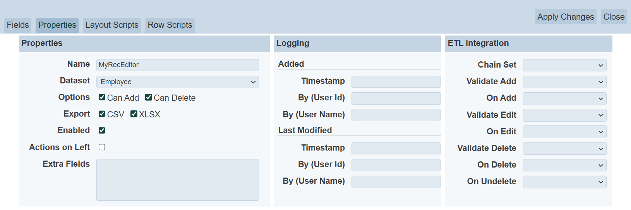Image resolution: width=631 pixels, height=210 pixels.
Task: Uncheck the Can Add option
Action: [102, 97]
